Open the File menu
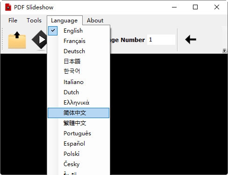The image size is (228, 175). click(x=13, y=21)
